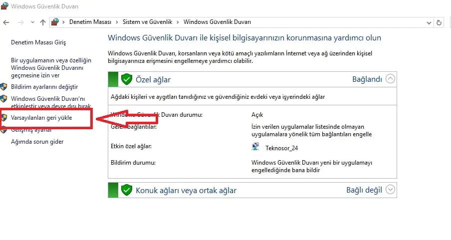Select the Teknosor_24 network name
The image size is (451, 240).
click(281, 148)
